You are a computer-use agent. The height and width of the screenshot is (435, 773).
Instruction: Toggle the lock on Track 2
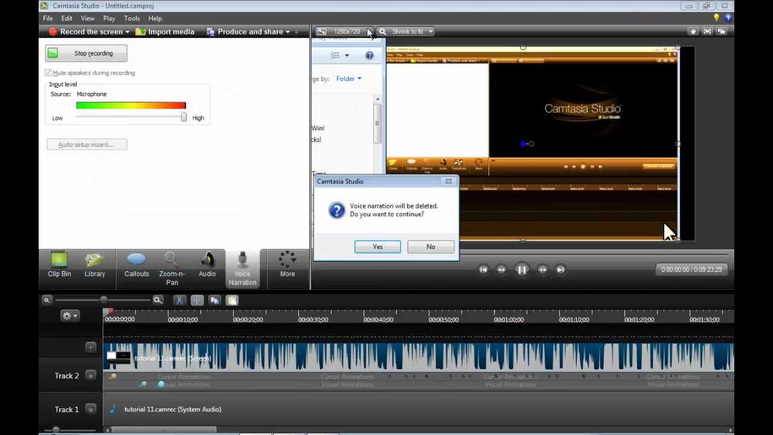pyautogui.click(x=91, y=376)
